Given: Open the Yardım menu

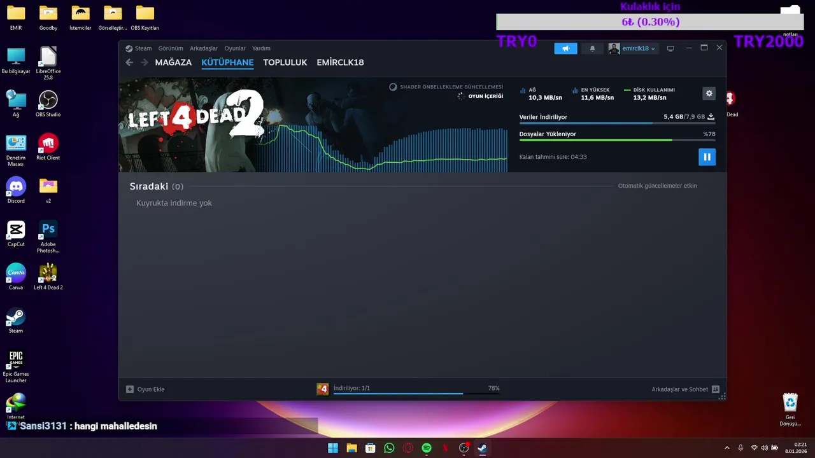Looking at the screenshot, I should (261, 48).
